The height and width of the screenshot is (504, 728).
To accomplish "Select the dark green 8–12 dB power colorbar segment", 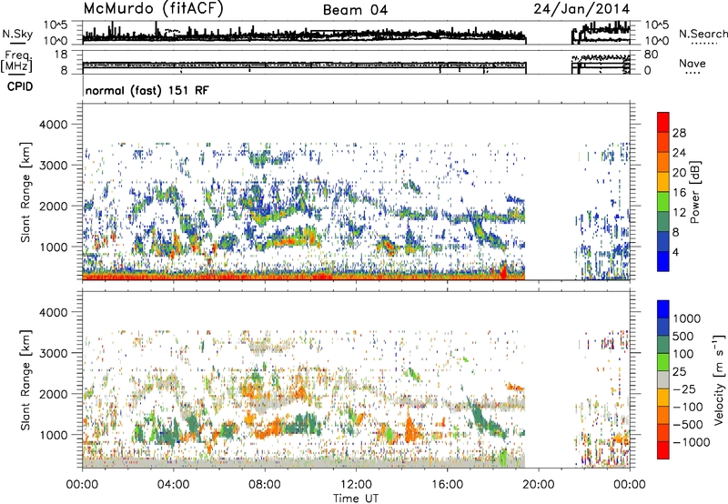I will pyautogui.click(x=663, y=222).
